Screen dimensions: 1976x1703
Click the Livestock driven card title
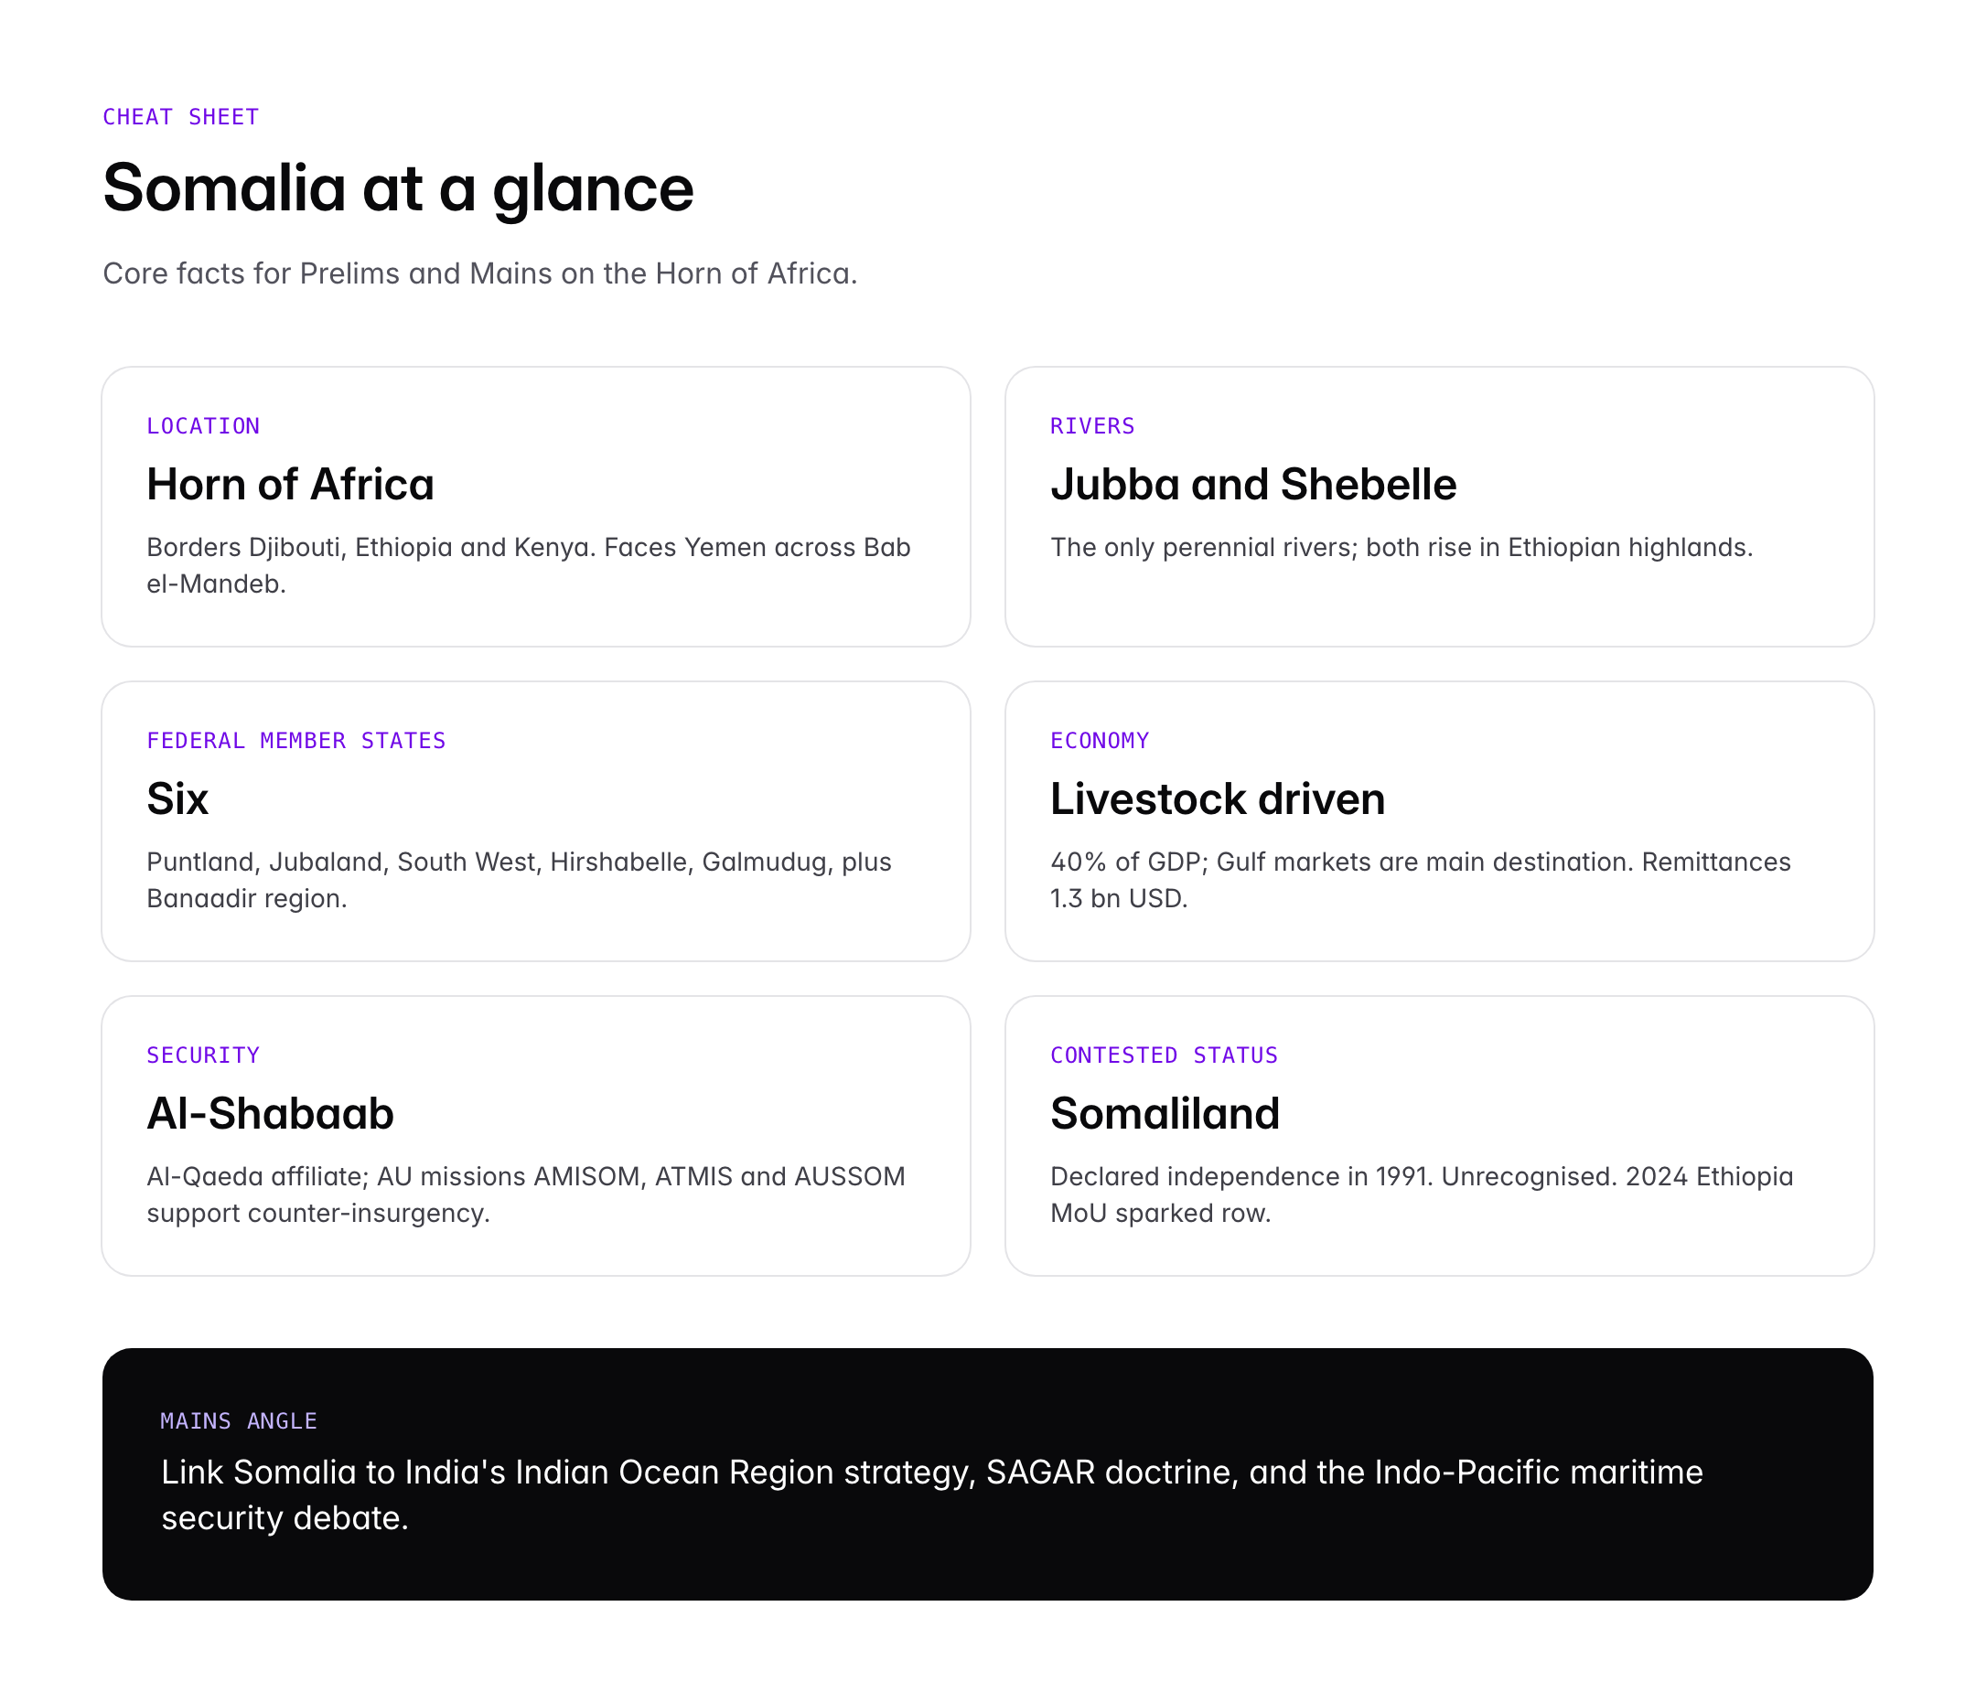click(x=1217, y=799)
